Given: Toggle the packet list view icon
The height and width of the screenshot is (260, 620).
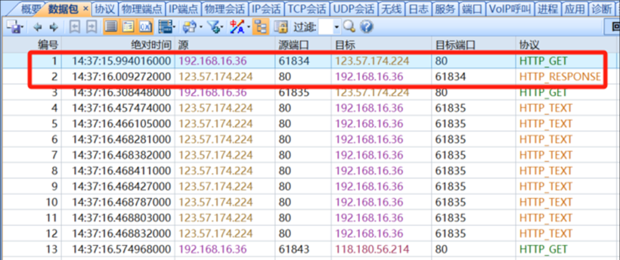Looking at the screenshot, I should coord(111,27).
